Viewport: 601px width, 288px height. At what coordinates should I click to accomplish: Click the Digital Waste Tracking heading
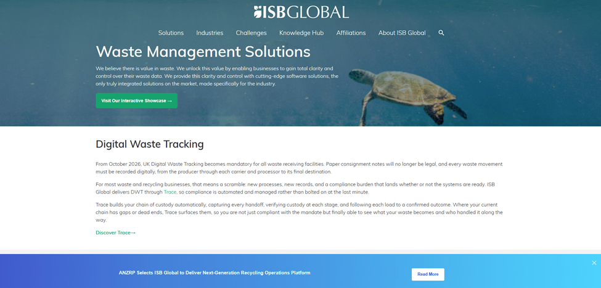[x=150, y=144]
